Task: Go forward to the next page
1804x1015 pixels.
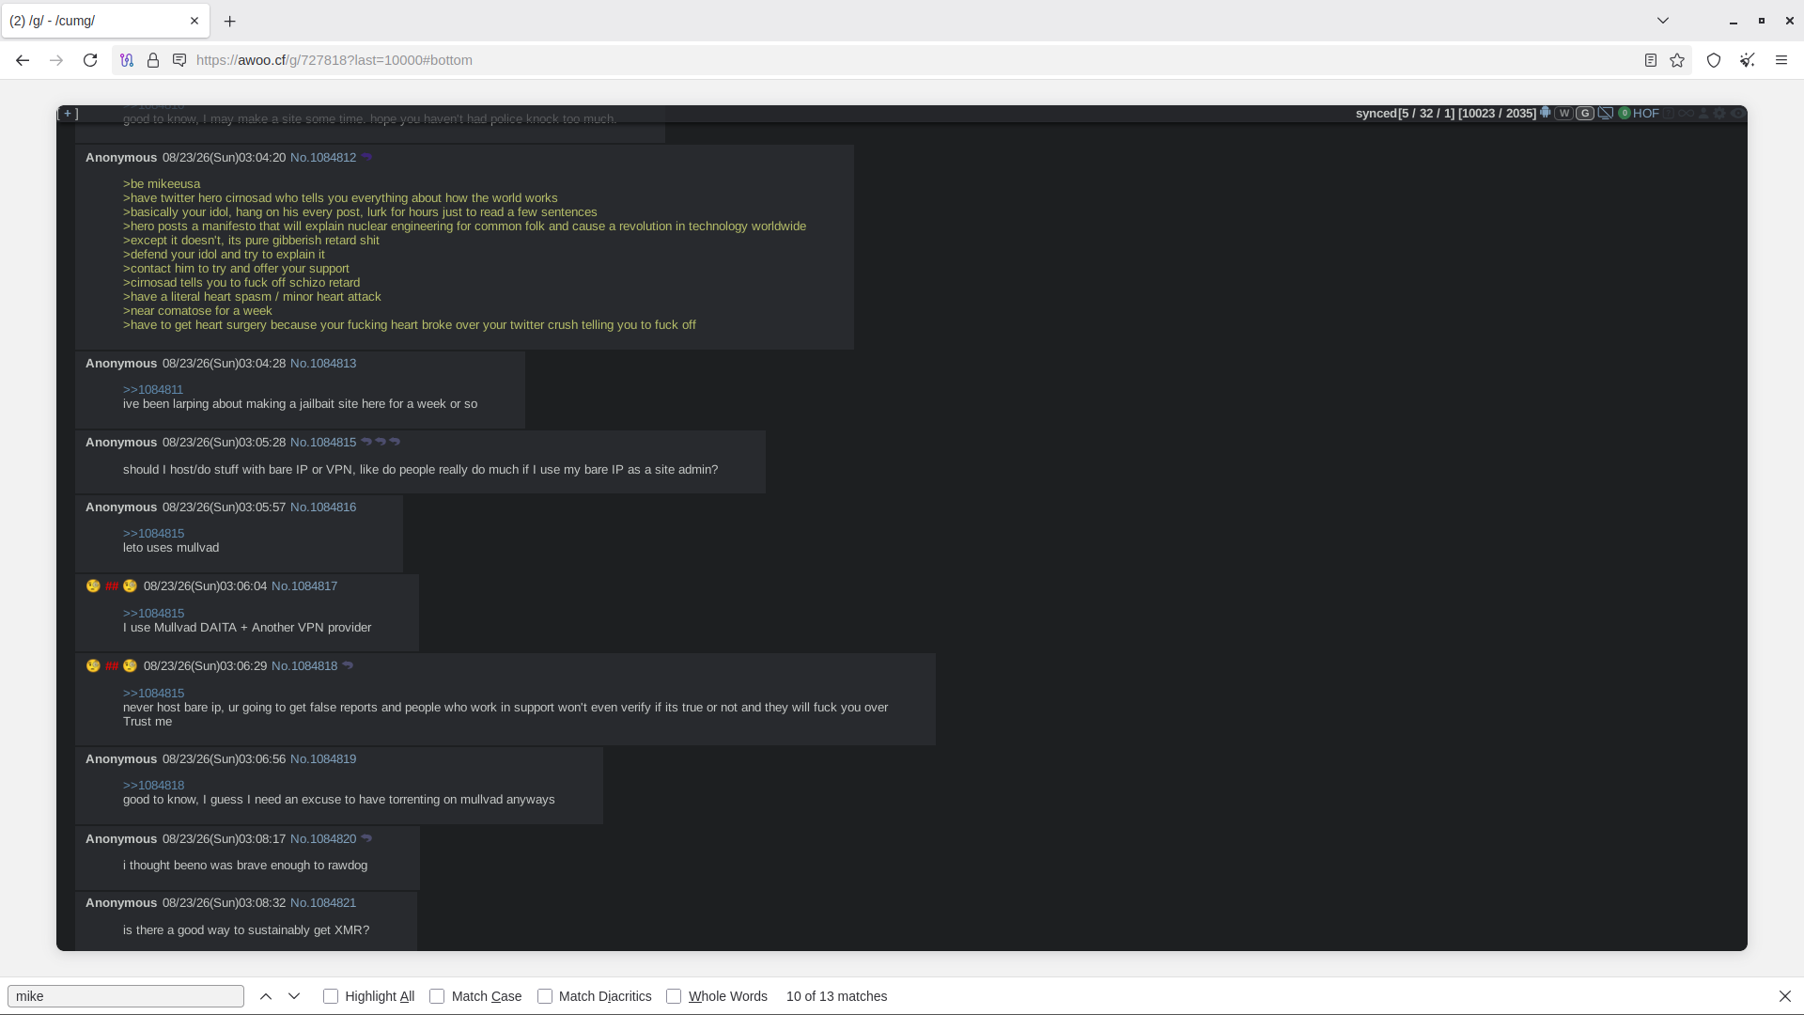Action: (56, 60)
